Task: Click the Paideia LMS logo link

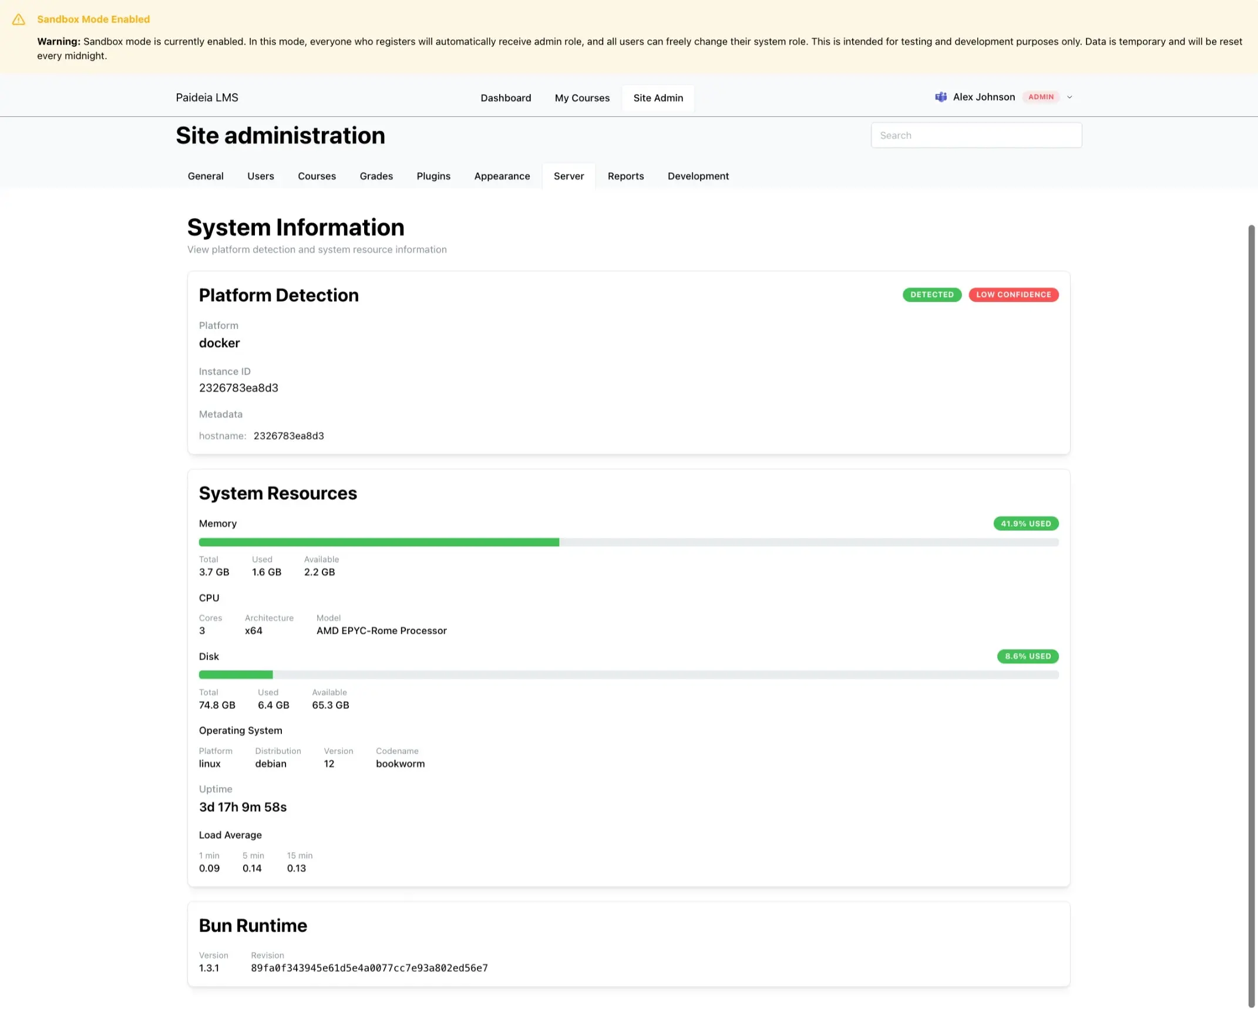Action: click(207, 97)
